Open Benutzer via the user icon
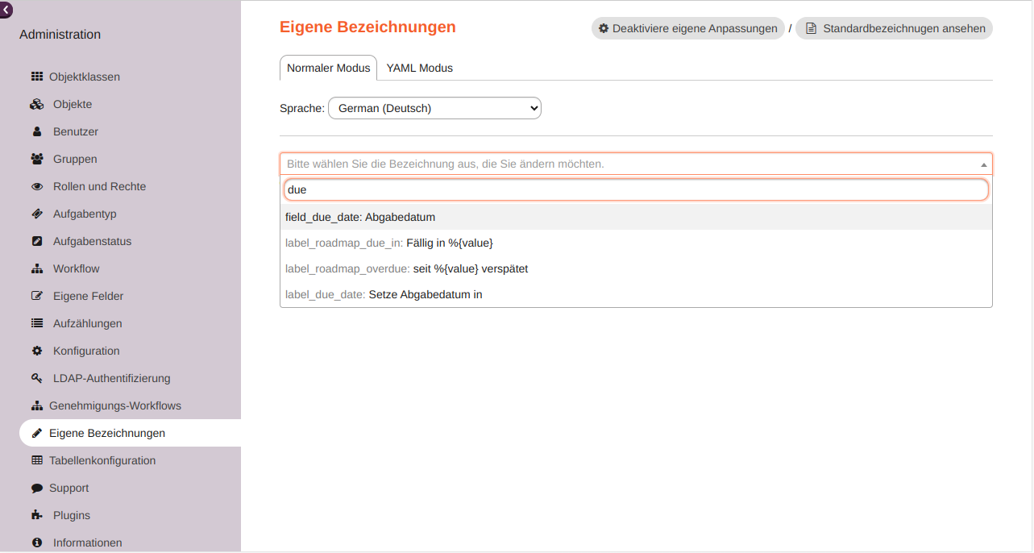This screenshot has height=553, width=1034. [x=36, y=131]
